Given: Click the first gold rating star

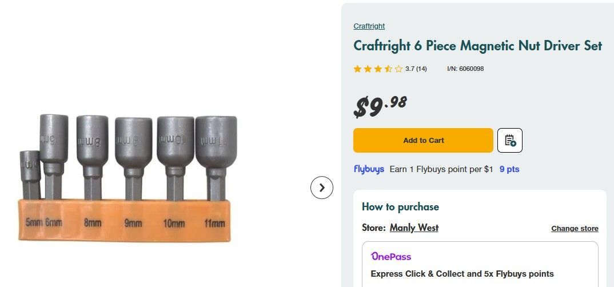Looking at the screenshot, I should pyautogui.click(x=358, y=69).
